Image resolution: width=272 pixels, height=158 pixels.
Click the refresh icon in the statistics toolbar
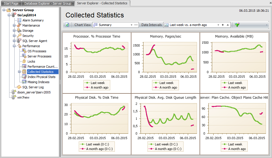67,25
